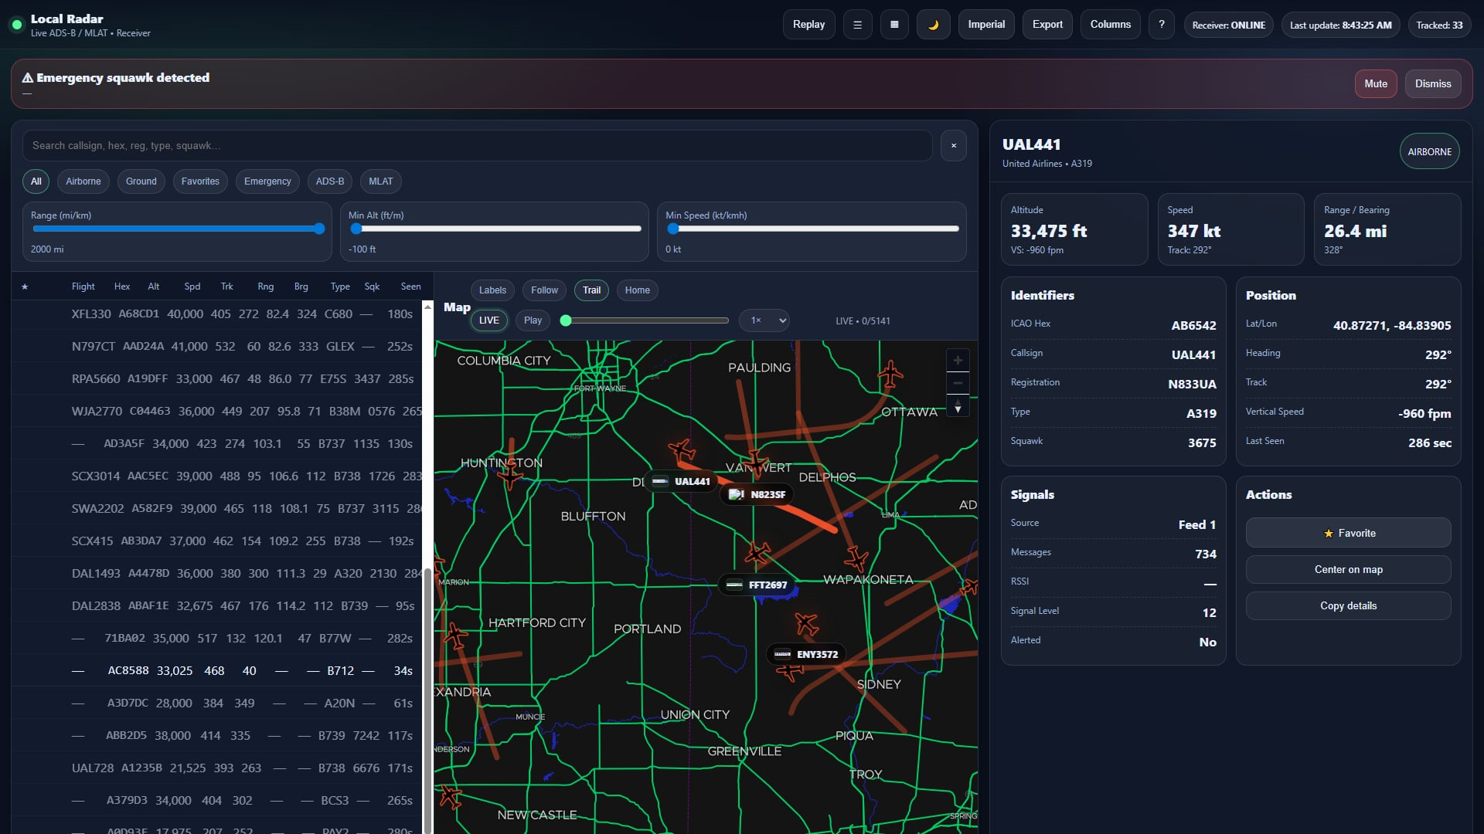1484x834 pixels.
Task: Click the hamburger list-view icon
Action: [x=857, y=25]
